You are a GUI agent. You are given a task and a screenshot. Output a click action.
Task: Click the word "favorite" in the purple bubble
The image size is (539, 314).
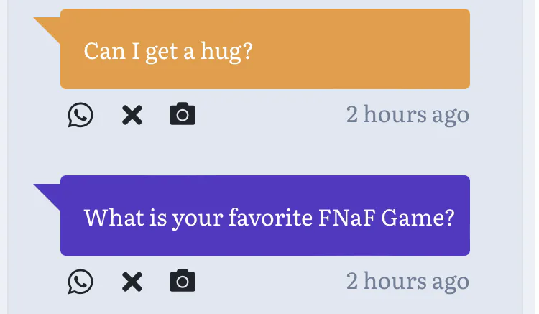coord(269,217)
